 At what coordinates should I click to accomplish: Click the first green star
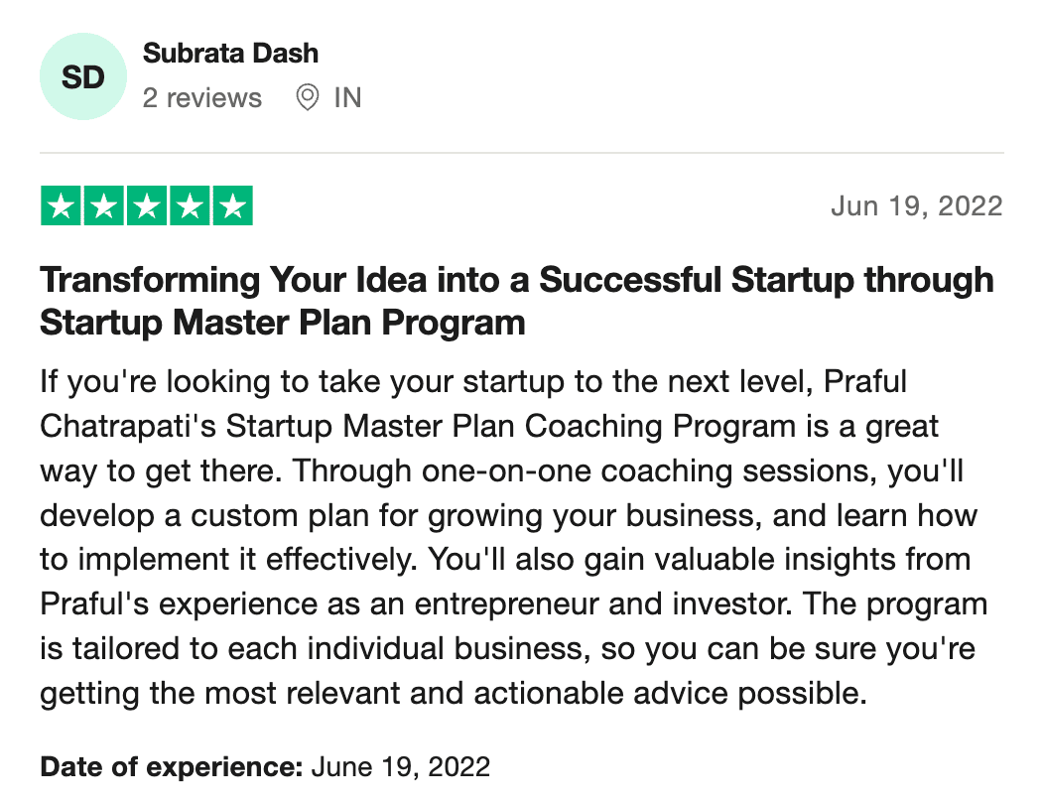pos(61,206)
